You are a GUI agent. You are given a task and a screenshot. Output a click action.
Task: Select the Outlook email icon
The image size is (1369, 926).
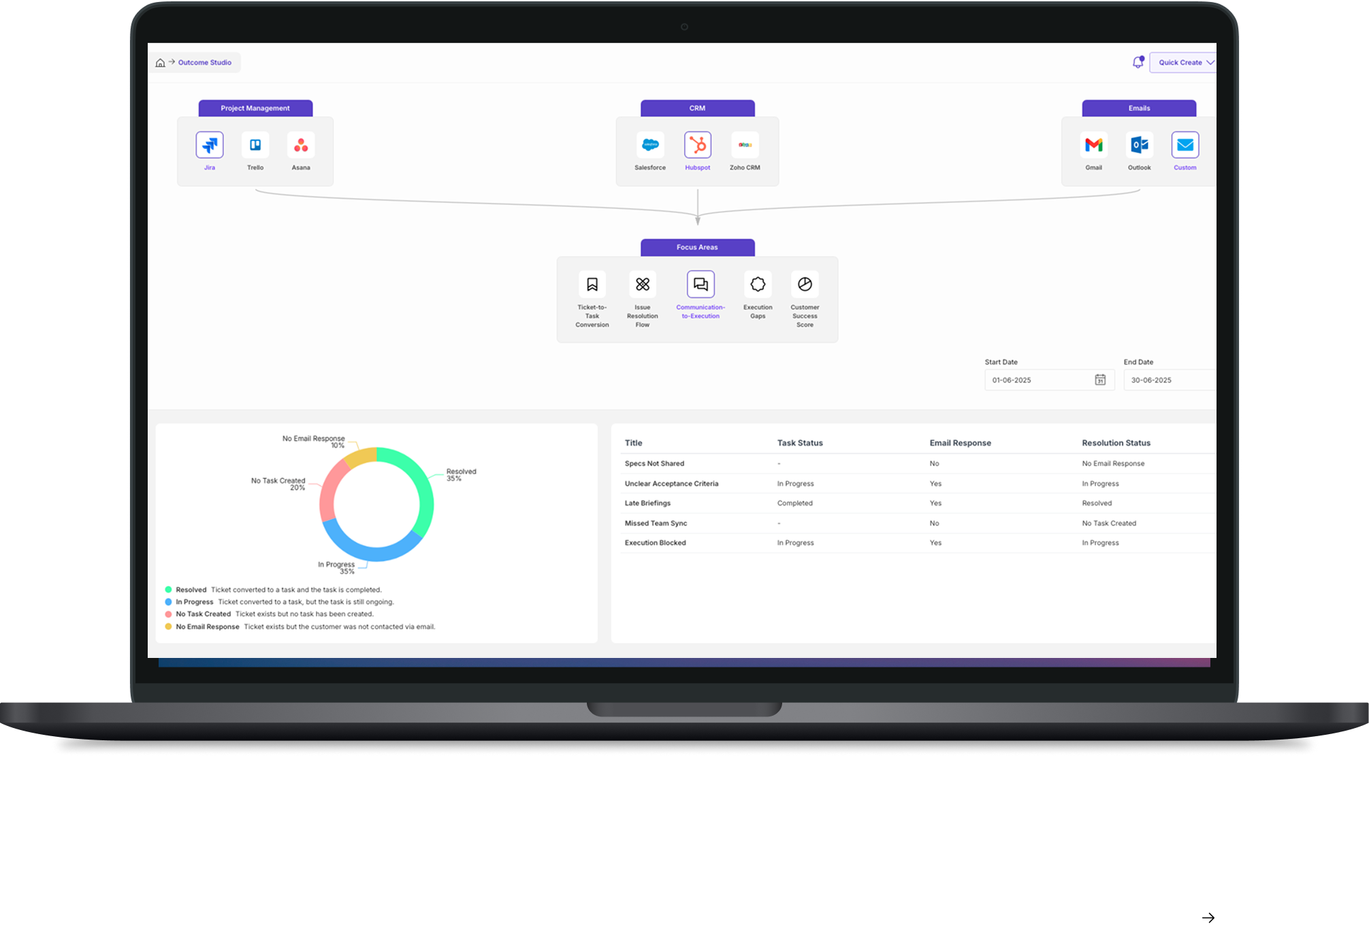(1139, 145)
